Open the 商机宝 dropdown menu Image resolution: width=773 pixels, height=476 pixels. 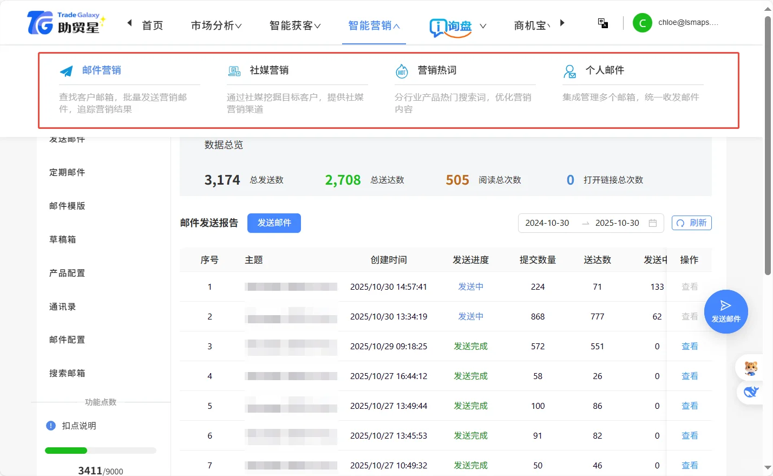[x=531, y=25]
